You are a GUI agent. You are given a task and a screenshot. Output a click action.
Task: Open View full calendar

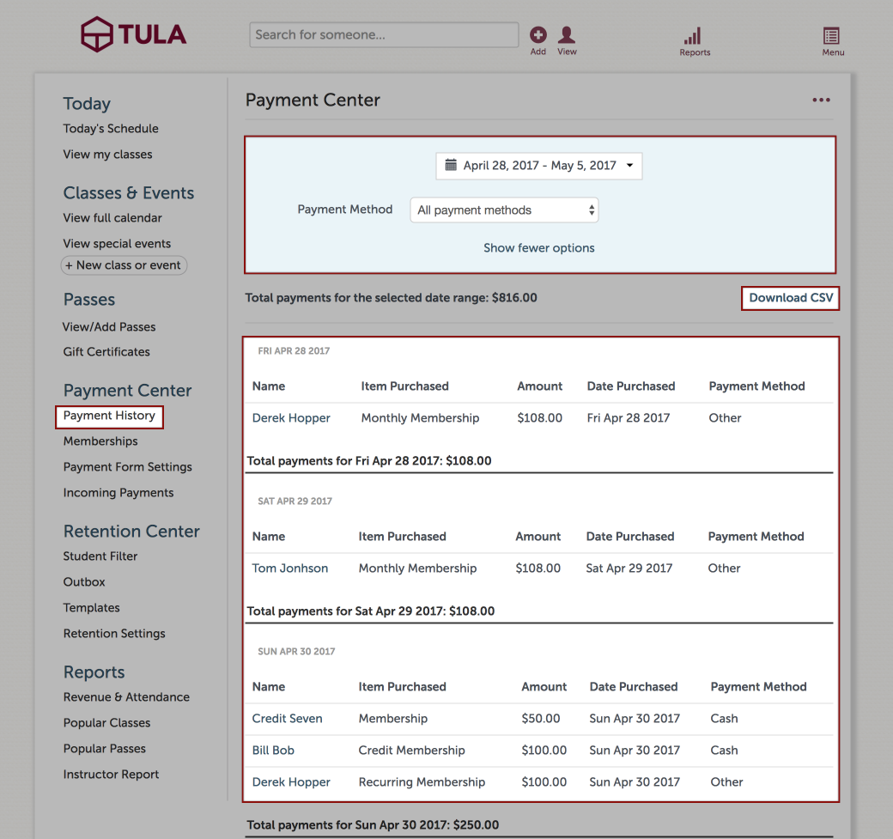(112, 218)
